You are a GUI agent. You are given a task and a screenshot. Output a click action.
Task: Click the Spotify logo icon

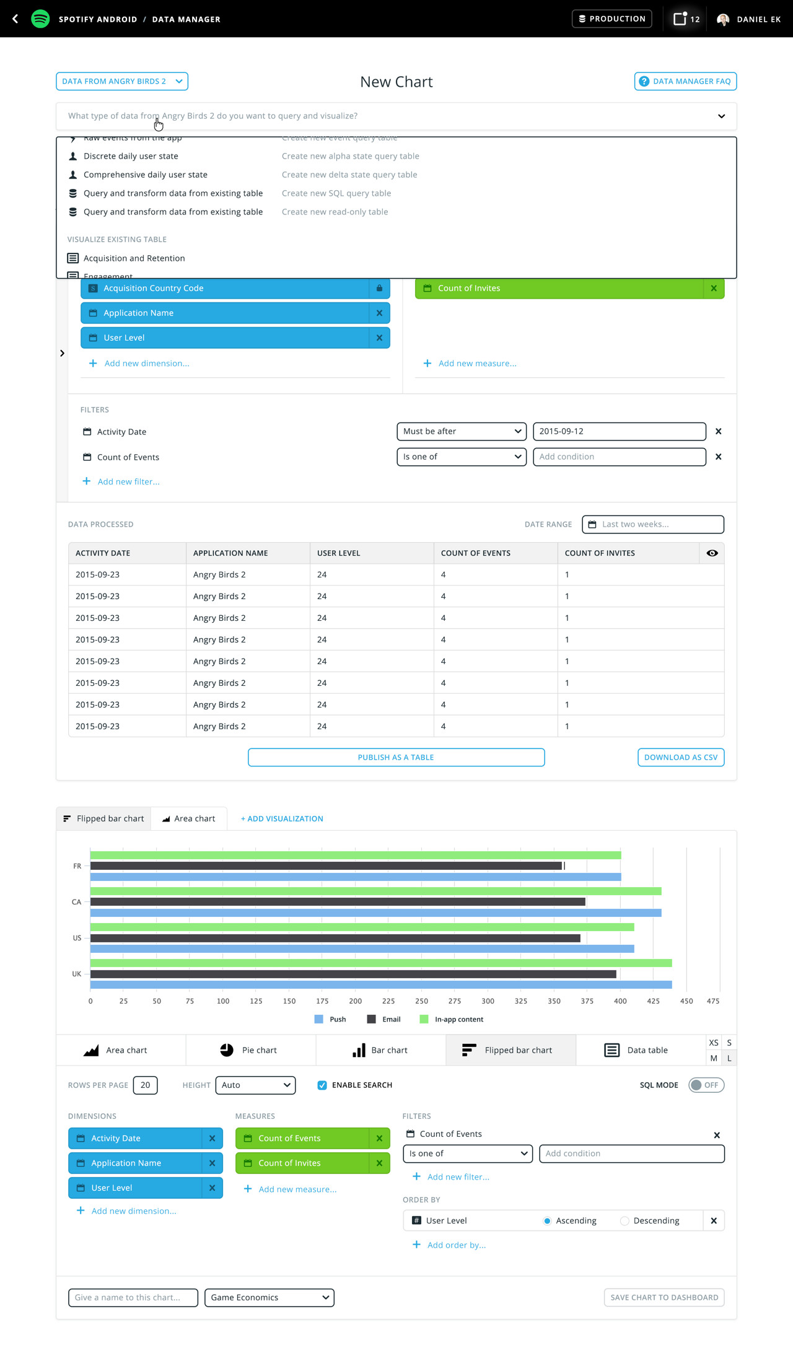(40, 19)
